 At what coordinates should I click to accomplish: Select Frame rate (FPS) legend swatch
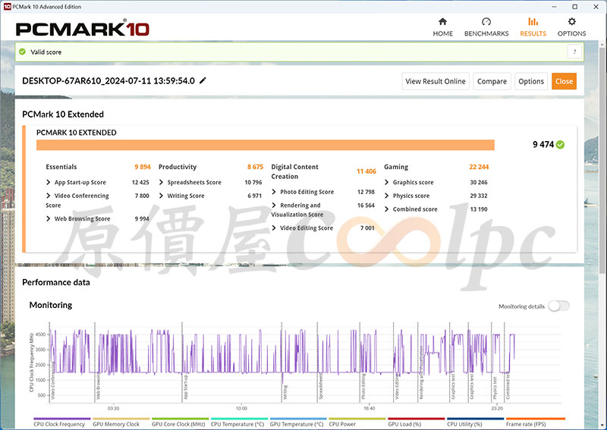pos(536,419)
